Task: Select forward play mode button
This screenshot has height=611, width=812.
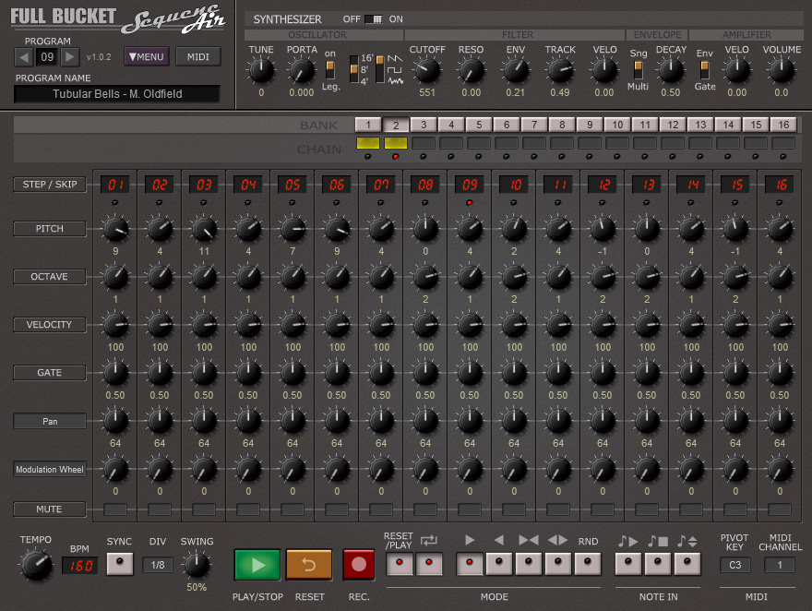Action: 470,564
